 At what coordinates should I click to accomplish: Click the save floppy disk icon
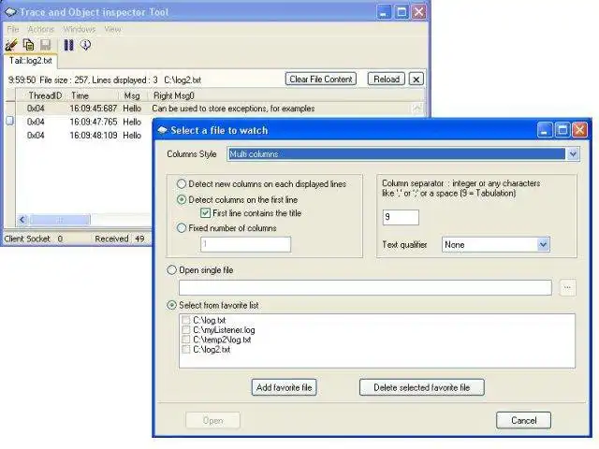pos(46,45)
